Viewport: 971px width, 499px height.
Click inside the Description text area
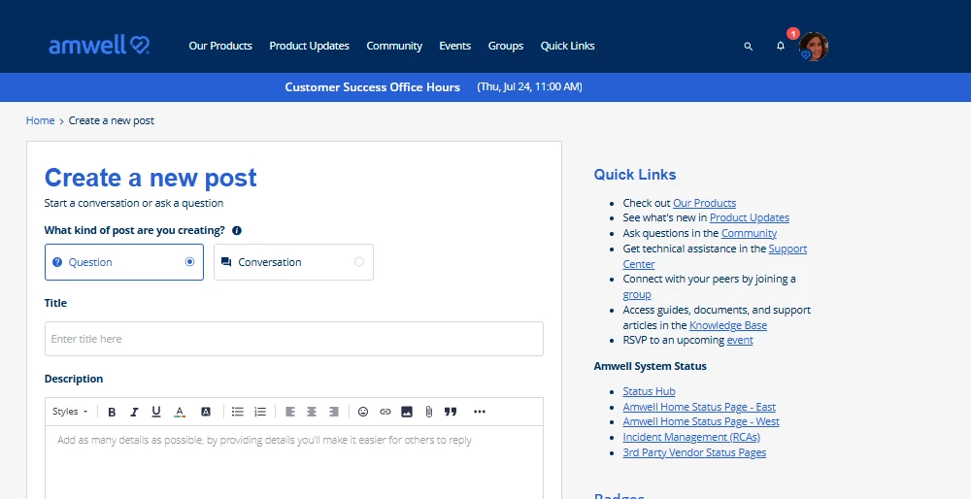[294, 462]
